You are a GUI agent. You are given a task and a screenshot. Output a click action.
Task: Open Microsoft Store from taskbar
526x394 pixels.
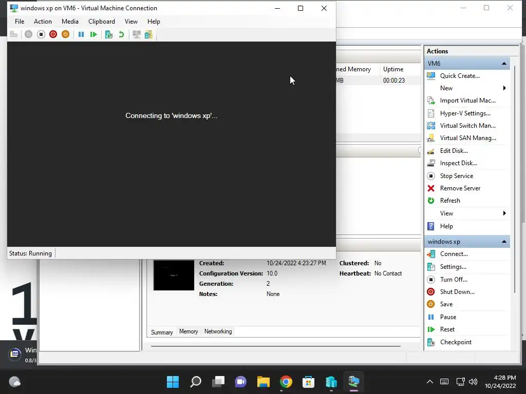308,382
